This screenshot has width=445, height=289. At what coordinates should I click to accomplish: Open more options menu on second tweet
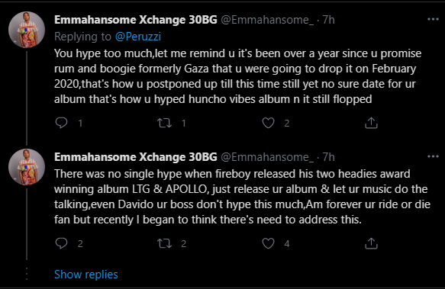pos(433,156)
